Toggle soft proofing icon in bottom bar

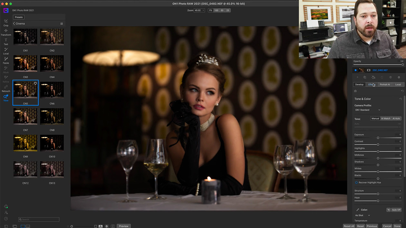pos(113,226)
